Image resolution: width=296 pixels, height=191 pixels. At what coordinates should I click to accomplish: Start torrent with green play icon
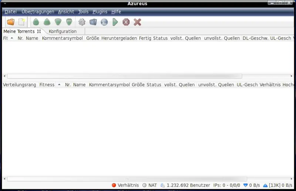click(115, 22)
